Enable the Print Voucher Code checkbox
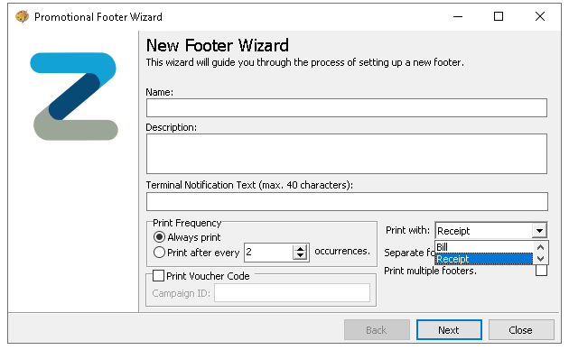 click(159, 276)
